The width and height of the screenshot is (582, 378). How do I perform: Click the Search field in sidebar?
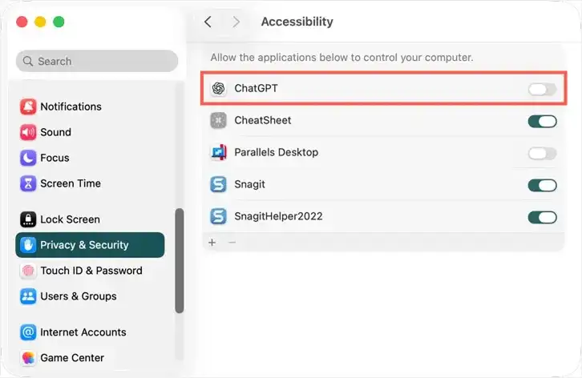tap(97, 61)
